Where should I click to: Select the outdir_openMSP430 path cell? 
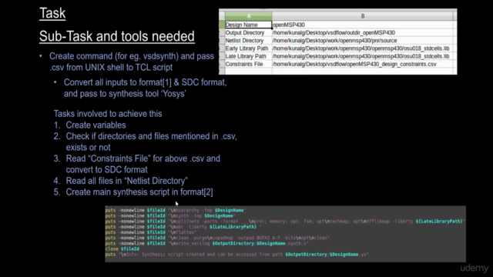tap(363, 32)
